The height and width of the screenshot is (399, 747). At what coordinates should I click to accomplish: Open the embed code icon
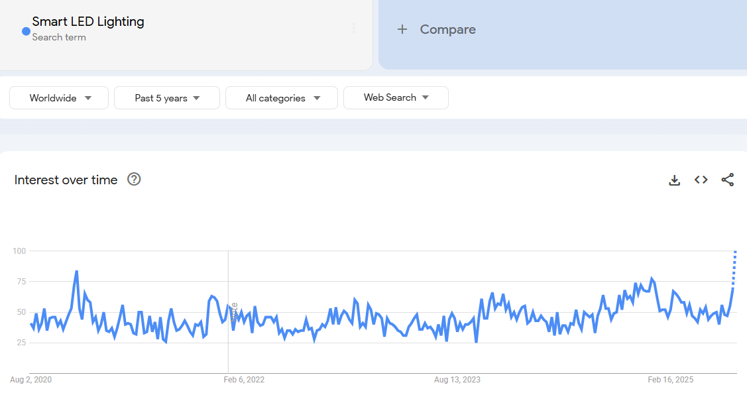[701, 180]
